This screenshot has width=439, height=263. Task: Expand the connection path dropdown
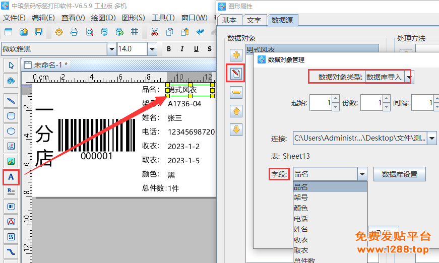click(x=432, y=138)
